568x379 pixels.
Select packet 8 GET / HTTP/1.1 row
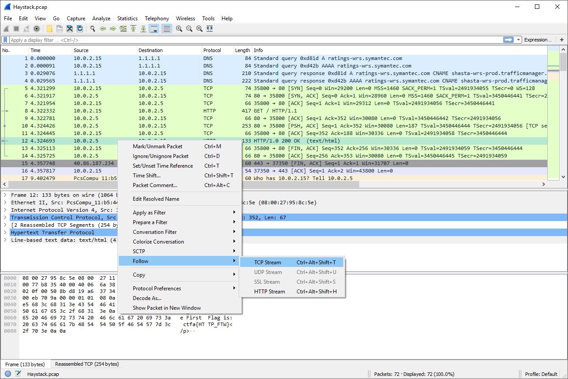tap(274, 111)
